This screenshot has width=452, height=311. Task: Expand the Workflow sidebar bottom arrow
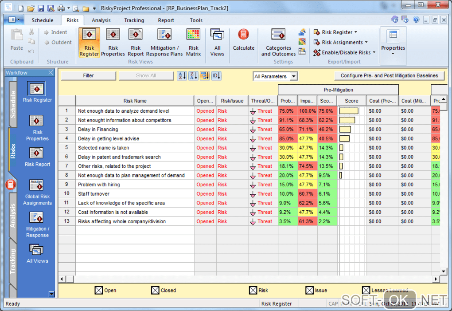coord(51,294)
